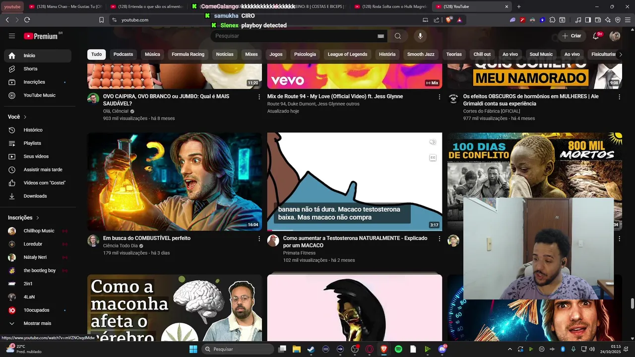Toggle the browser sidebar panel
Image resolution: width=635 pixels, height=357 pixels.
[588, 20]
